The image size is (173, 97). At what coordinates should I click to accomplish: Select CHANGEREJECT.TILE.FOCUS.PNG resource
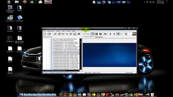tap(64, 45)
